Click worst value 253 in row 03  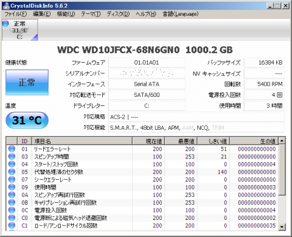tap(190, 157)
